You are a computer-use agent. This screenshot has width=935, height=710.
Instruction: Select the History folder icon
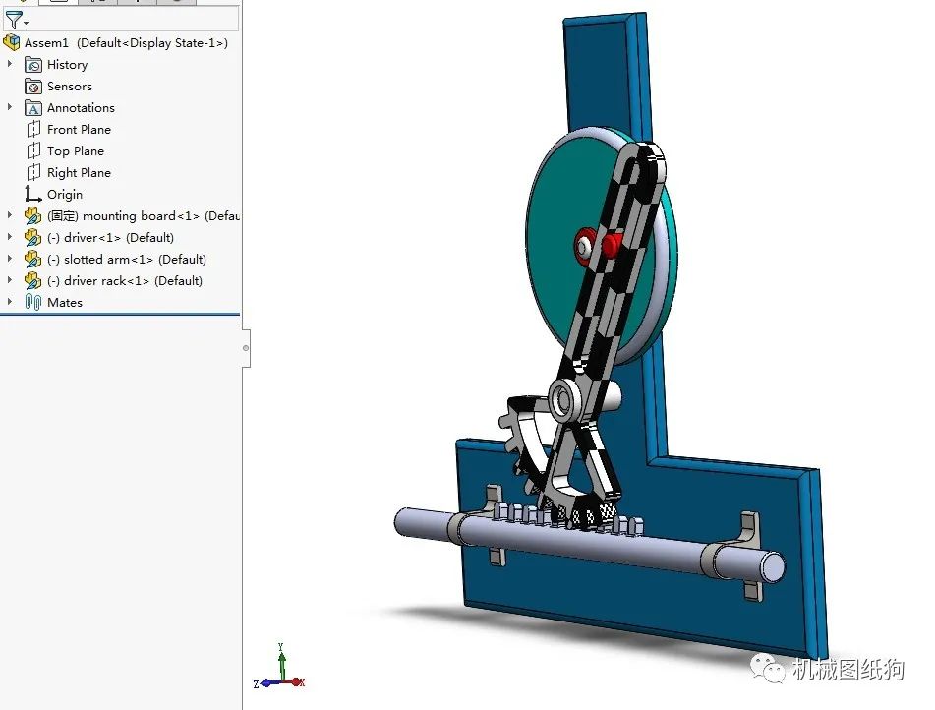coord(33,65)
